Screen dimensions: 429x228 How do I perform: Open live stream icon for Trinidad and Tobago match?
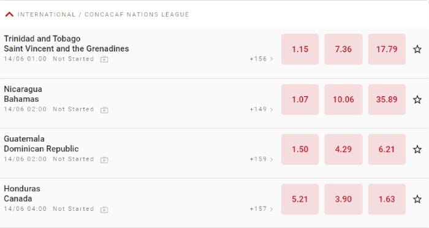(104, 59)
